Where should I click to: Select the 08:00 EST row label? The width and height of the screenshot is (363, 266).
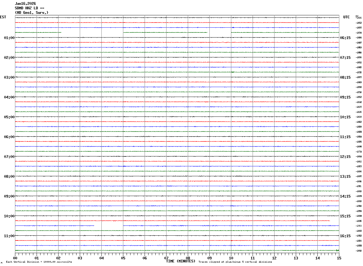click(x=9, y=177)
